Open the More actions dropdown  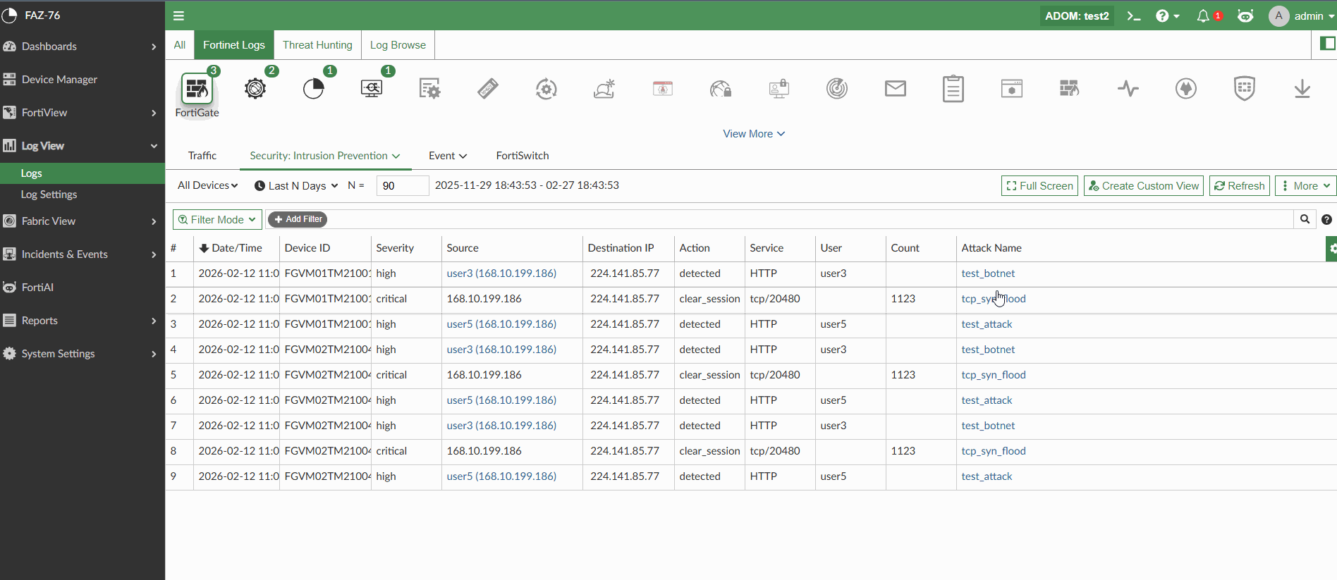tap(1305, 185)
